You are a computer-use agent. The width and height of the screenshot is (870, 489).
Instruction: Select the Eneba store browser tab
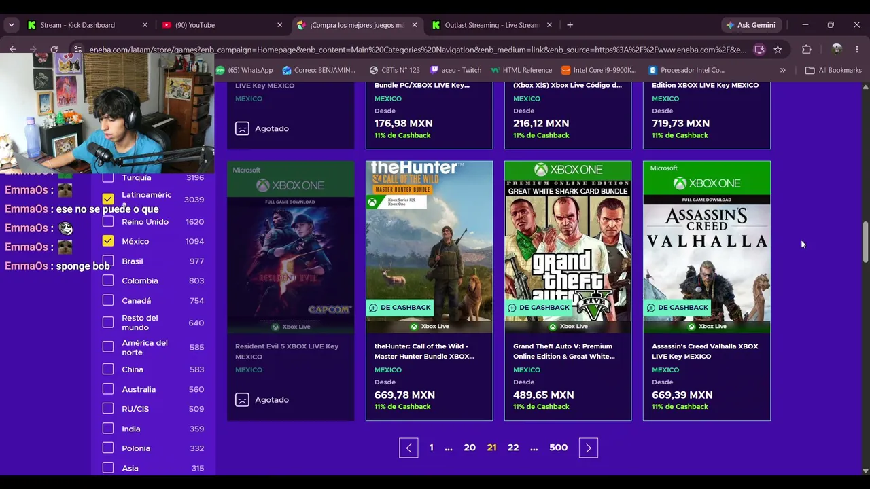pyautogui.click(x=357, y=25)
